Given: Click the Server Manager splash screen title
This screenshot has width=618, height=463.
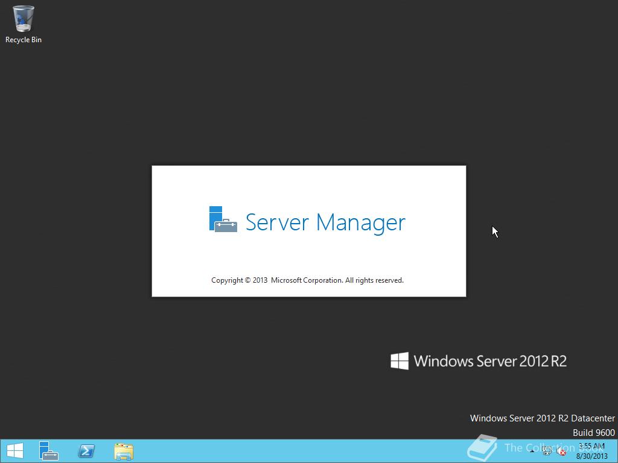Looking at the screenshot, I should tap(325, 222).
